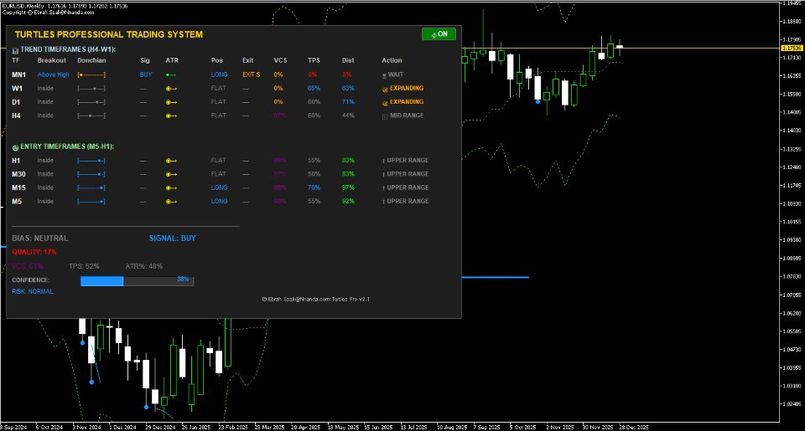Click the 65% TPS value for W1
The image size is (805, 431).
coord(314,89)
